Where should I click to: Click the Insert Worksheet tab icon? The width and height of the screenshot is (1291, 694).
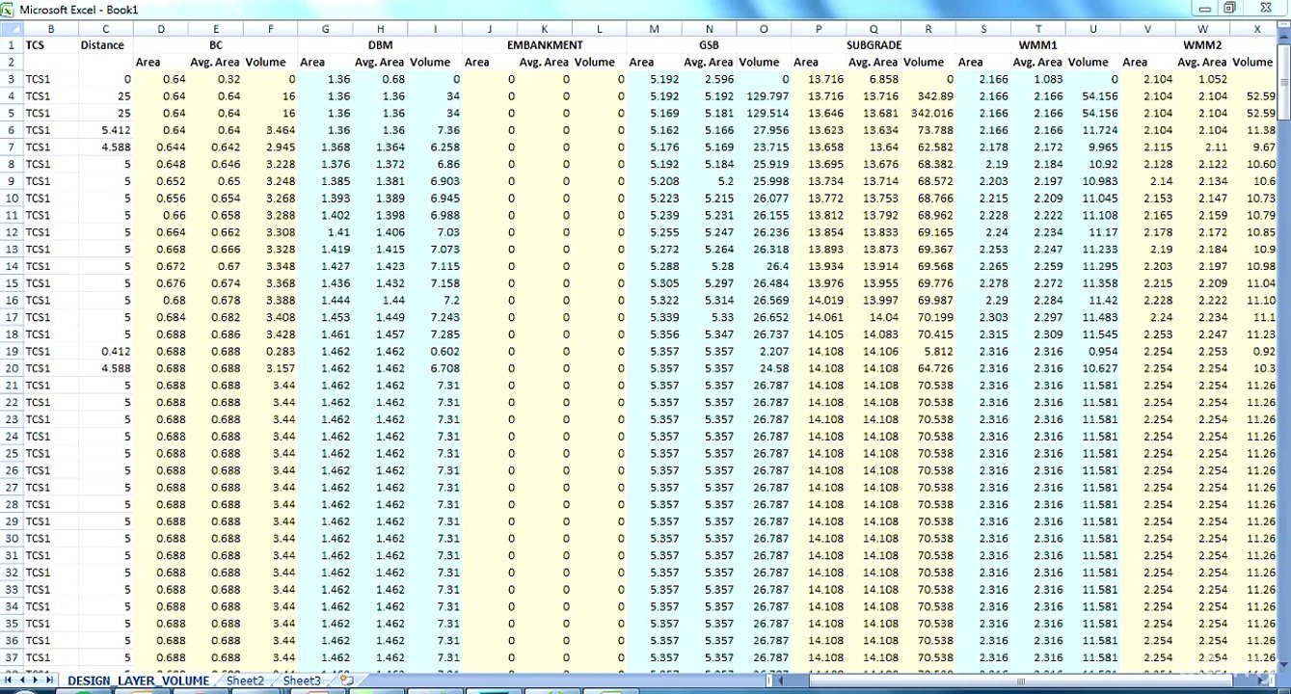347,681
